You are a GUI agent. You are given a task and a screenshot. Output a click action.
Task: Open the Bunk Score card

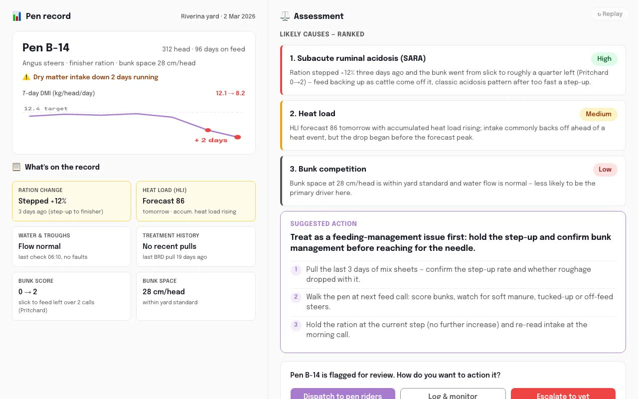click(x=71, y=296)
